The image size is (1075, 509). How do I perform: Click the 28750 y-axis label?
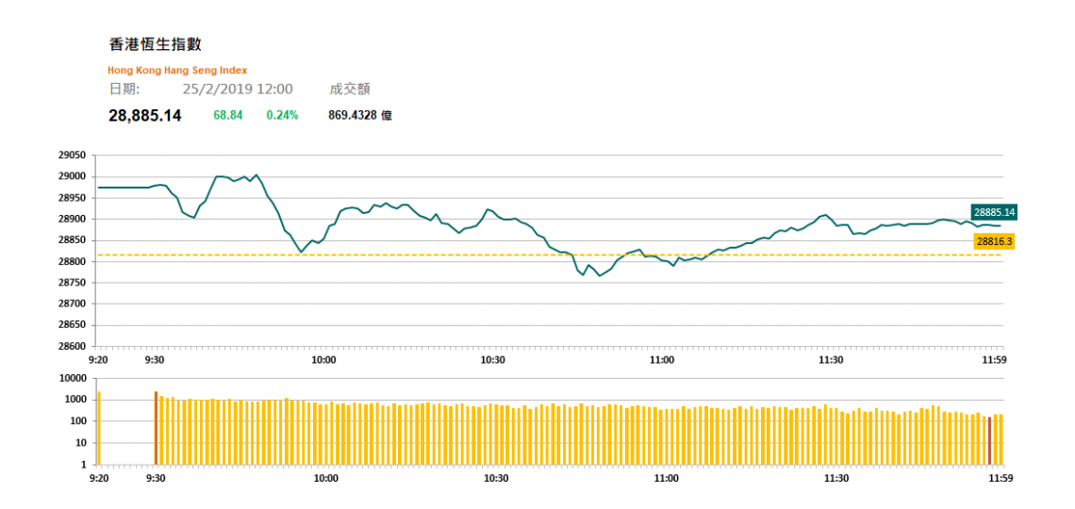(73, 283)
